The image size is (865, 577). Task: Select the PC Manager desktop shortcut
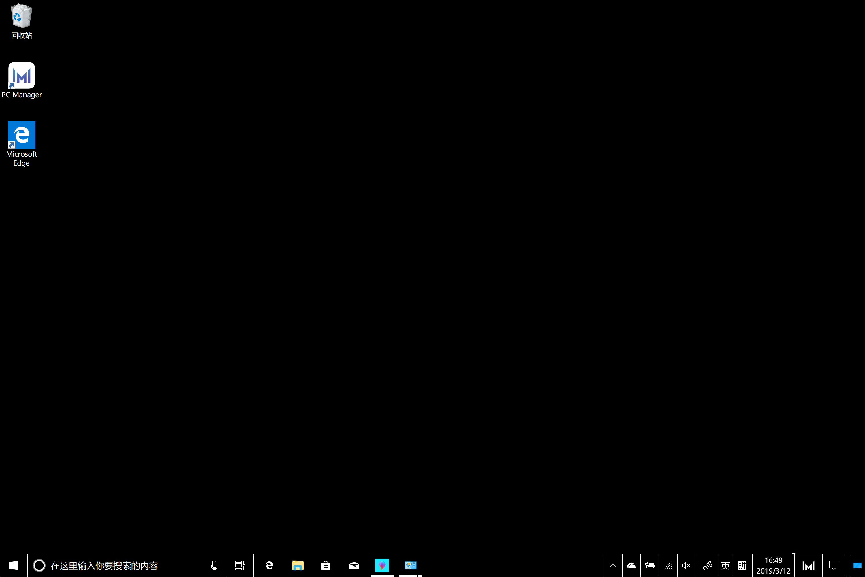(21, 75)
